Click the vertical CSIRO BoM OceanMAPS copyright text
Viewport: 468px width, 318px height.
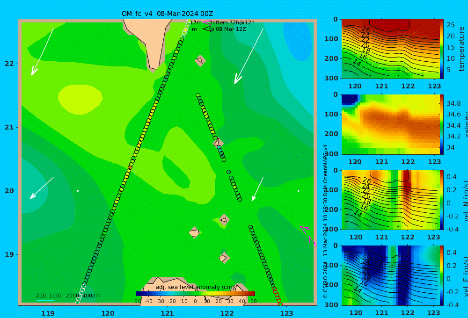(x=325, y=221)
